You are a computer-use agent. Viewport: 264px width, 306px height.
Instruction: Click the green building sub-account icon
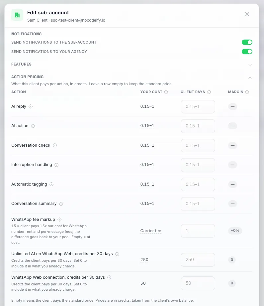tap(17, 15)
